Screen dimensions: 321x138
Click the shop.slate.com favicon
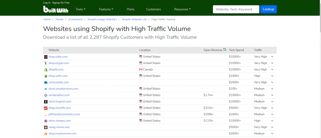pos(46,57)
